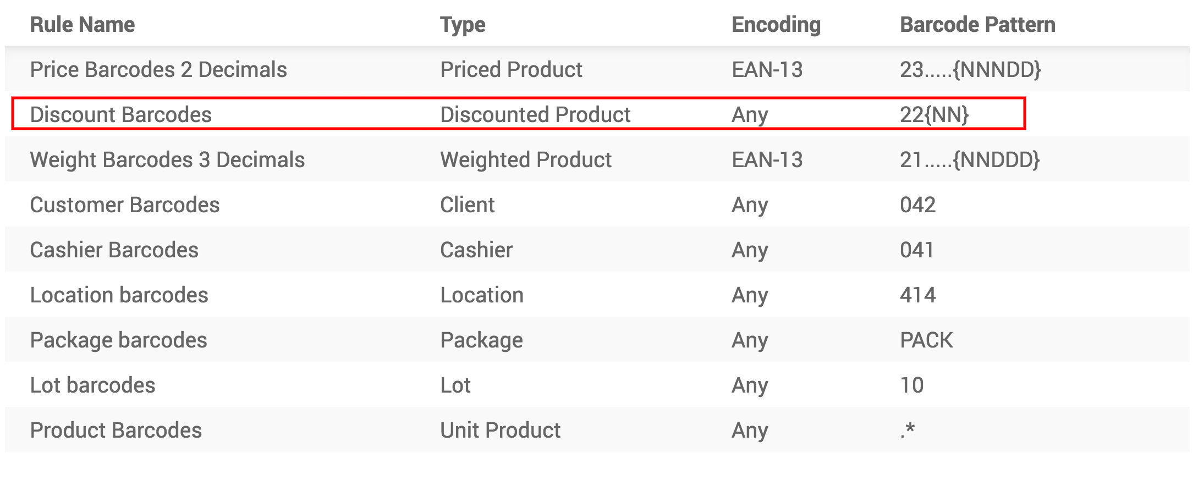1193x480 pixels.
Task: Select the Weighted Product type cell
Action: point(526,160)
